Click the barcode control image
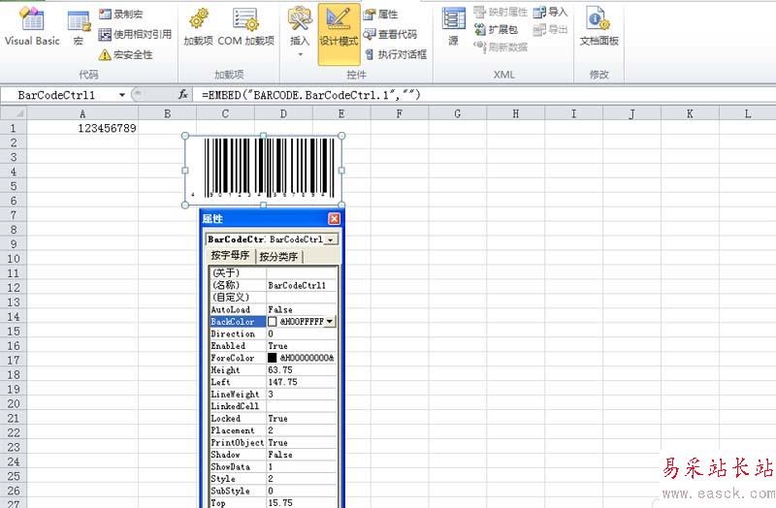Image resolution: width=776 pixels, height=508 pixels. point(263,170)
